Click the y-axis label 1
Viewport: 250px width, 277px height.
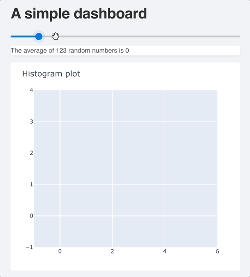click(x=31, y=184)
